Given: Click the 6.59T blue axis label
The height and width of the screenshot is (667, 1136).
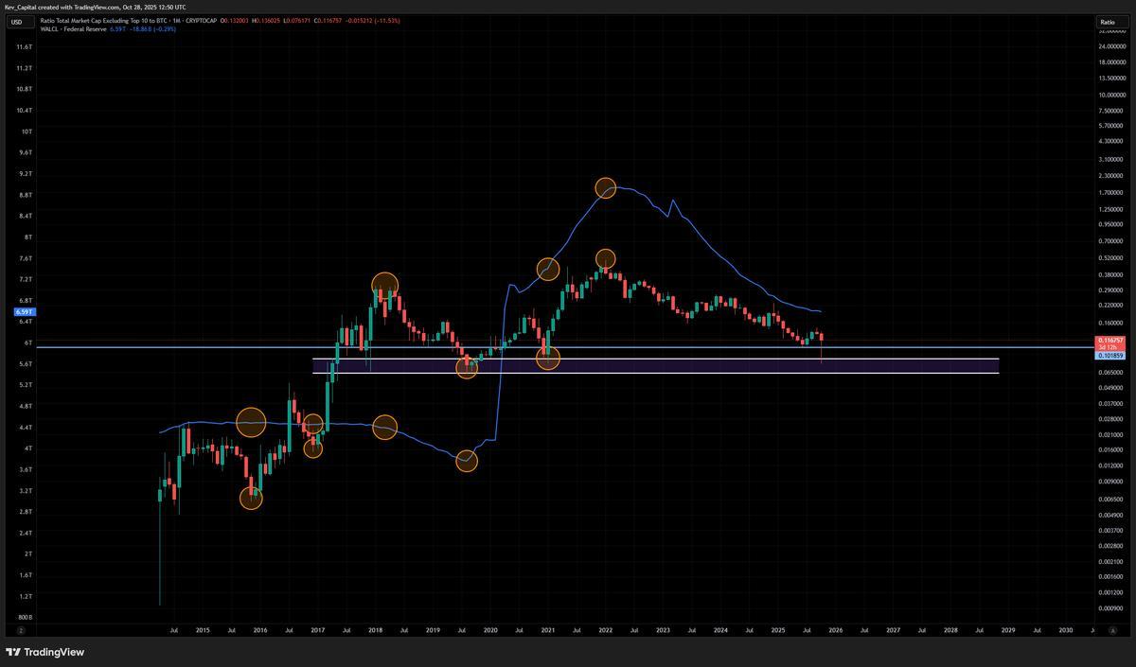Looking at the screenshot, I should [23, 311].
